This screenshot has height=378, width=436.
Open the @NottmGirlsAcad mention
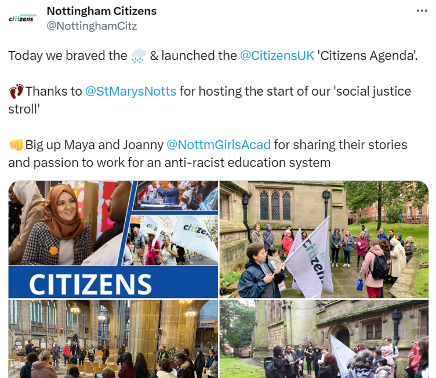218,145
